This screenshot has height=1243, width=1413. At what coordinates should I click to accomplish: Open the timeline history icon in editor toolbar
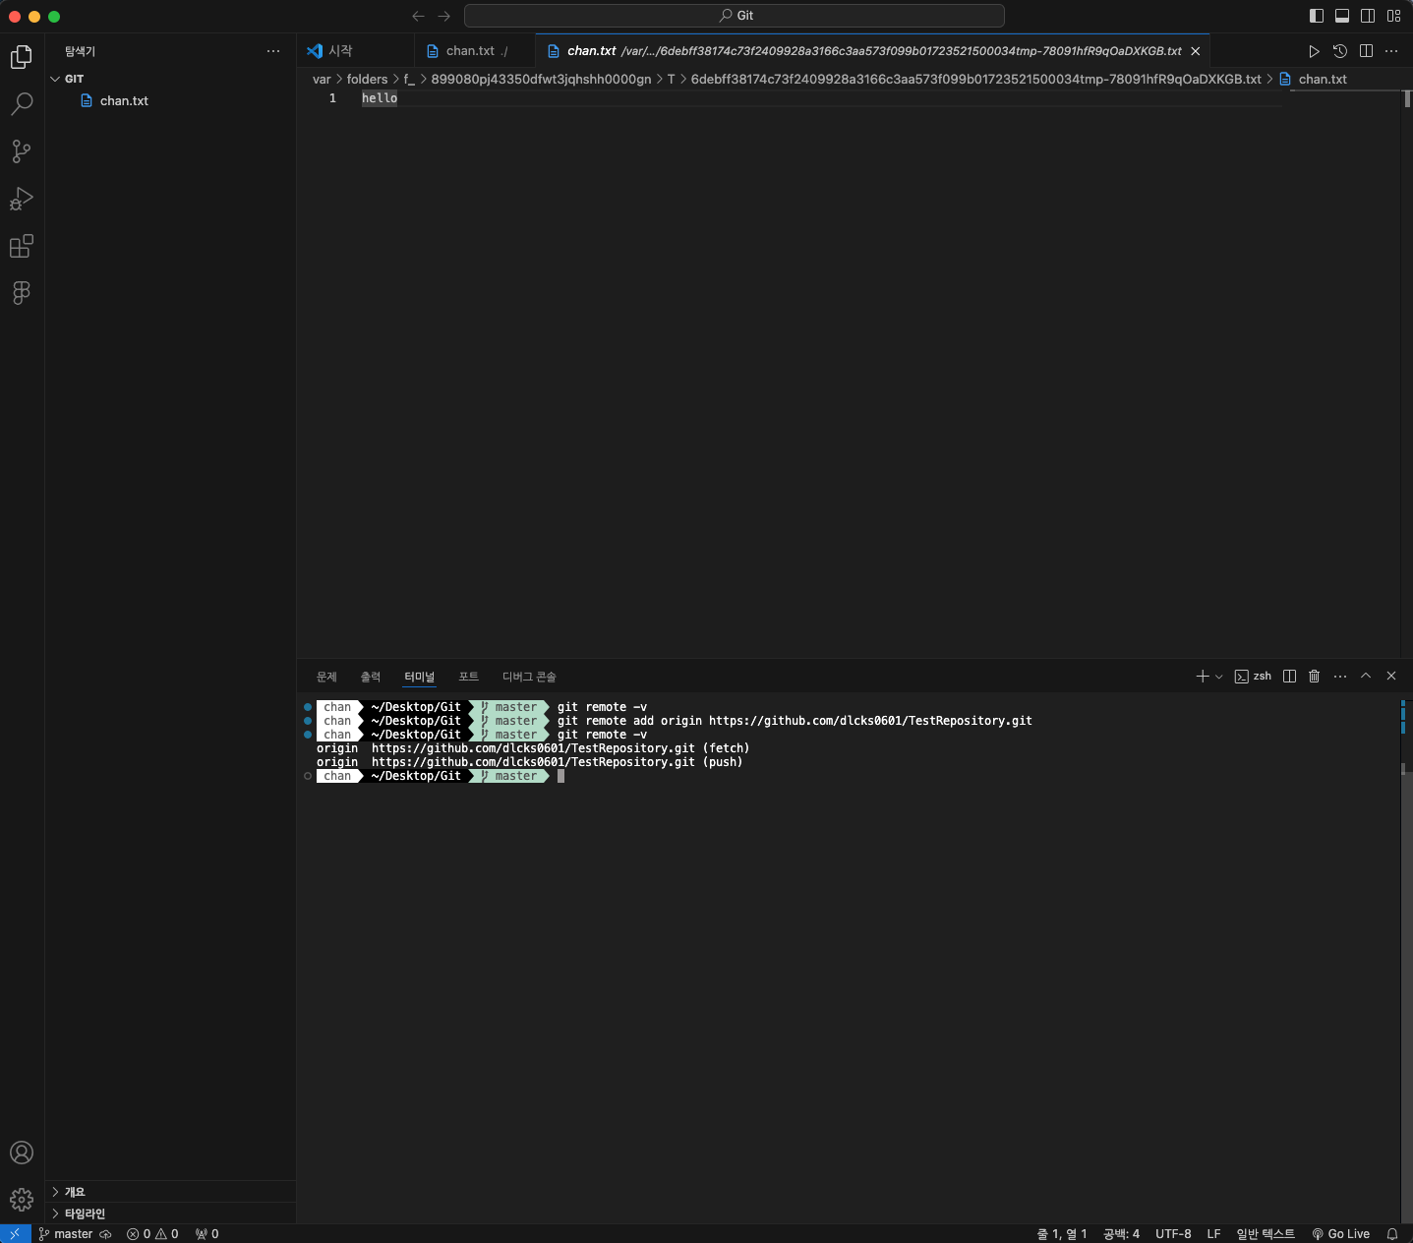point(1340,51)
